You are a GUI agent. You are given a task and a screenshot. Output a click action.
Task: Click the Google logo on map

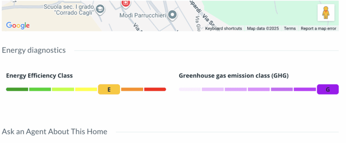[18, 25]
